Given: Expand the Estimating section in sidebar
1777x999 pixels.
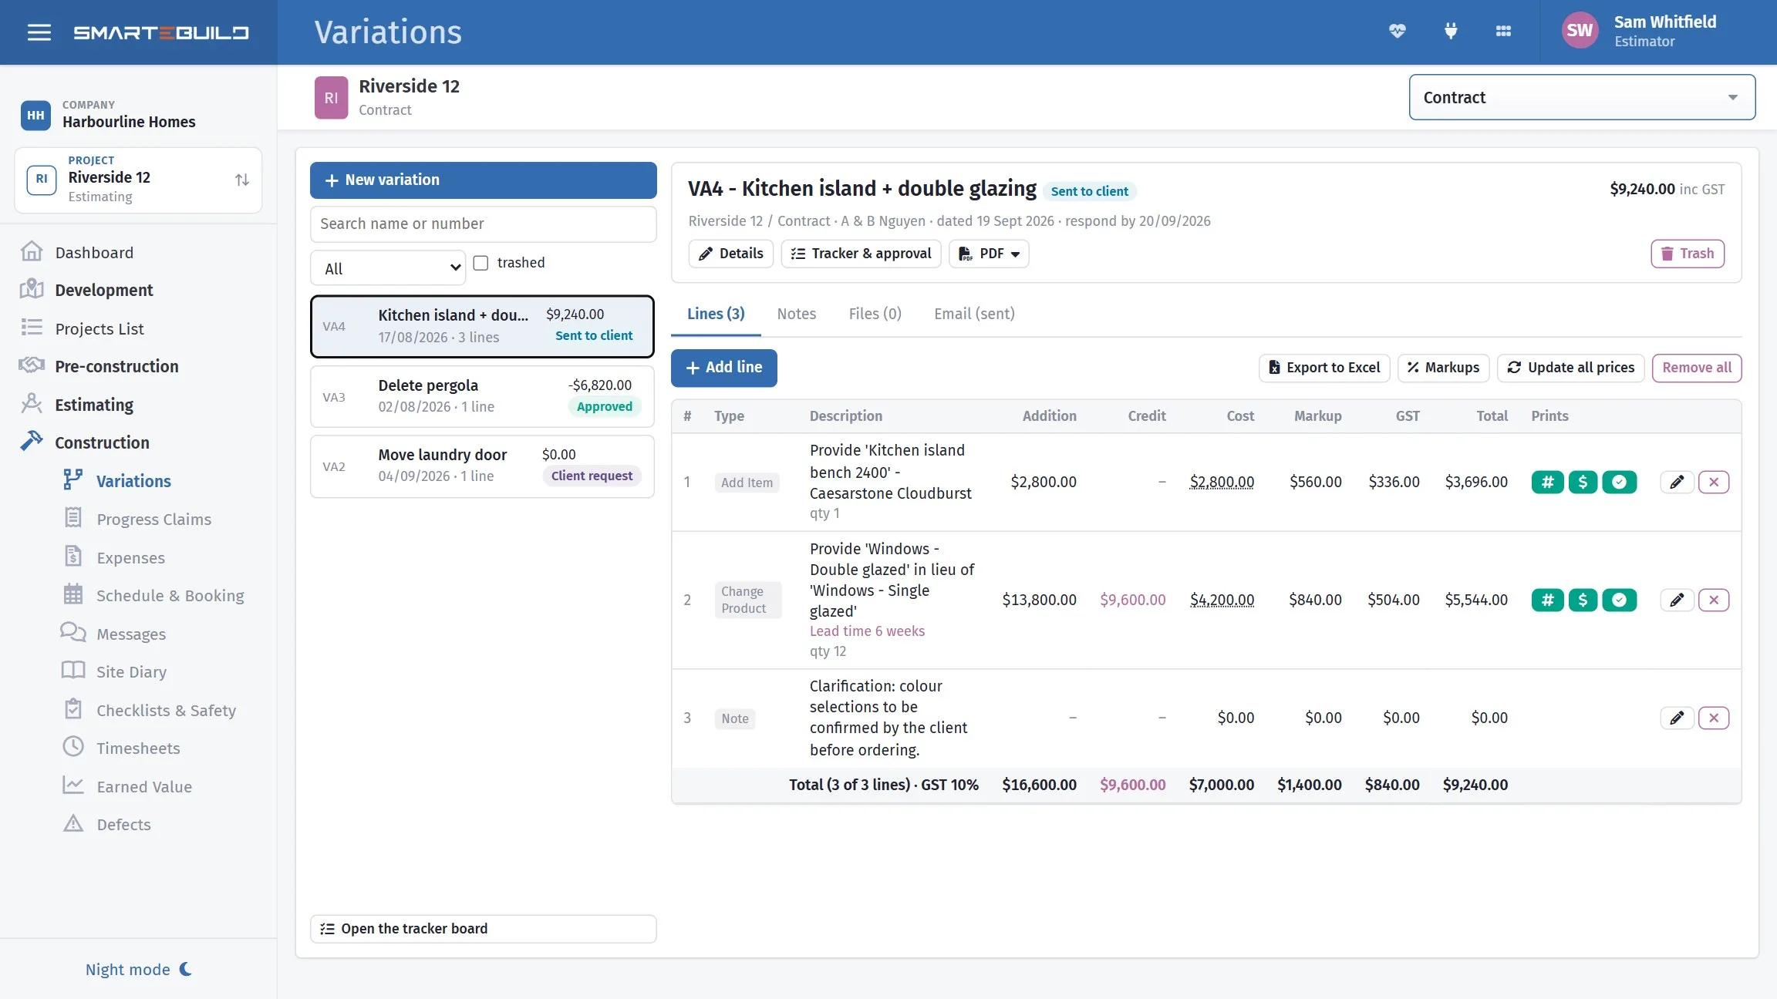Looking at the screenshot, I should tap(94, 405).
